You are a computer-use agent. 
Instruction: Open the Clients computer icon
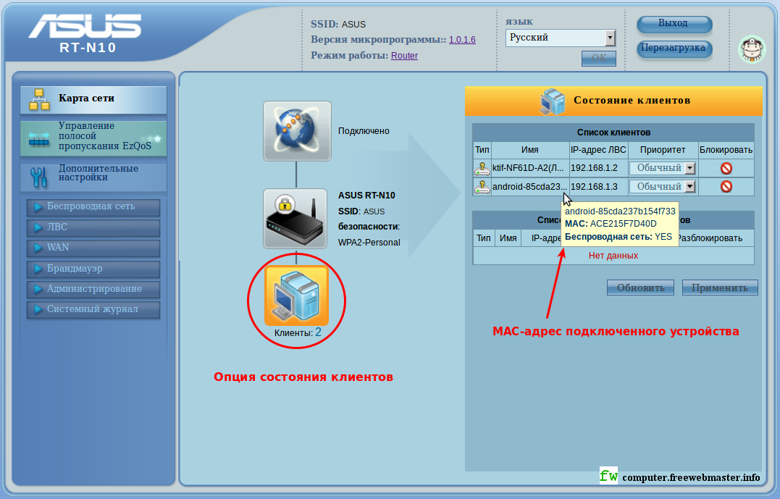coord(296,295)
